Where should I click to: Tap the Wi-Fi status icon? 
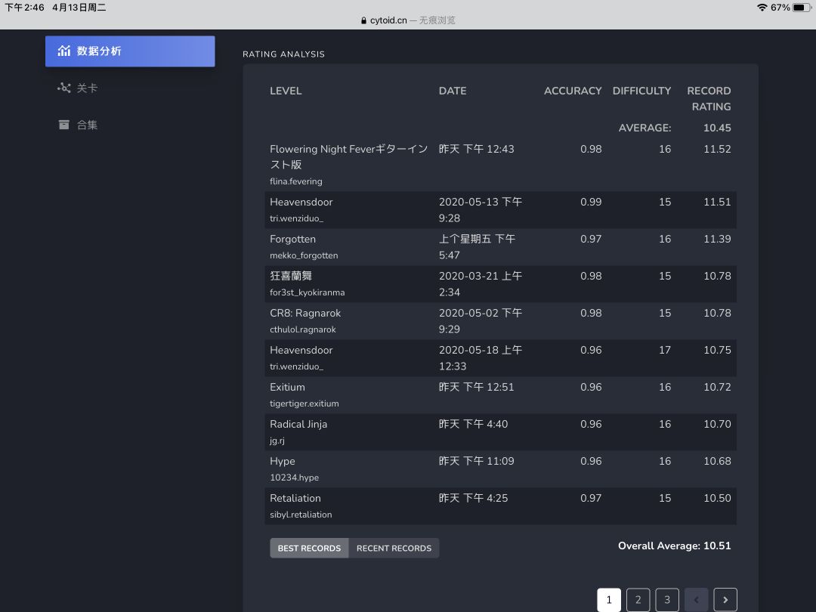(x=762, y=8)
